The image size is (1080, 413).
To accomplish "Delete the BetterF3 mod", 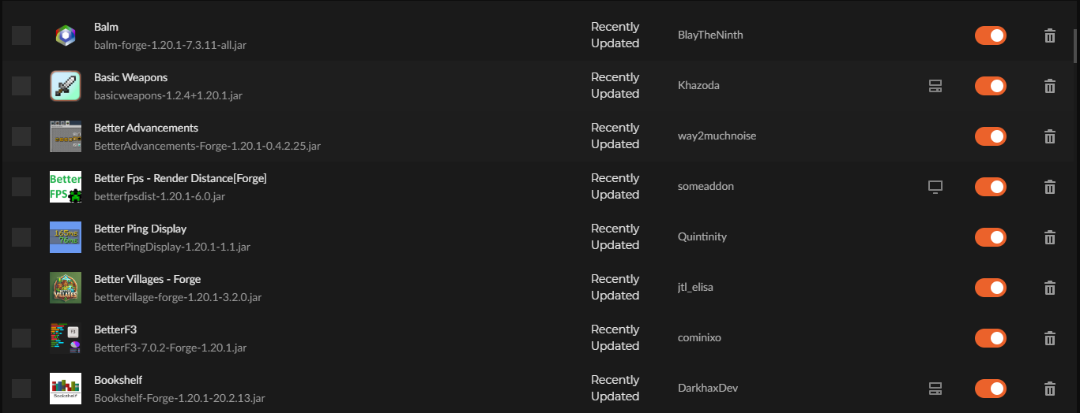I will [1049, 338].
